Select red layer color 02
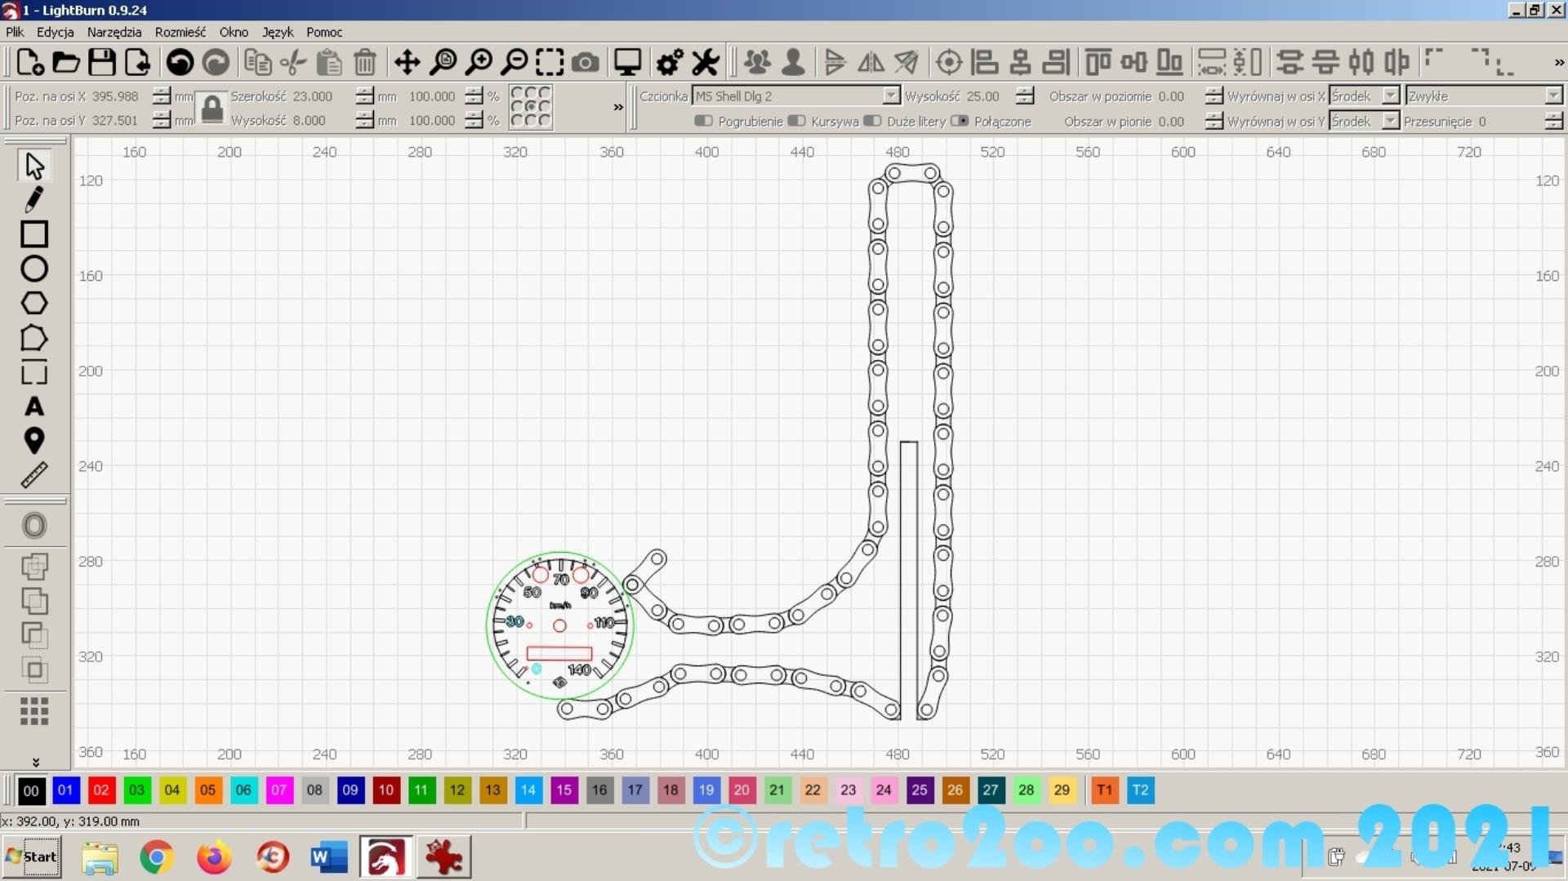The image size is (1568, 881). (x=101, y=790)
